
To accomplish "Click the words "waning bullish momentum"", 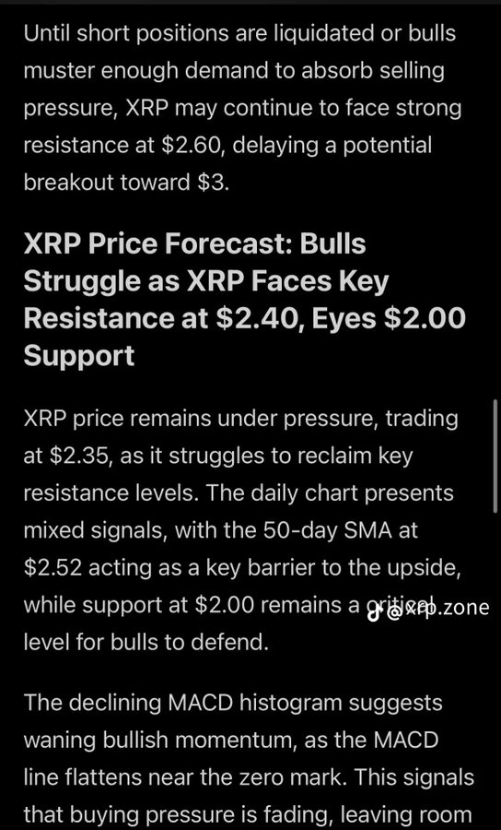I will point(160,740).
